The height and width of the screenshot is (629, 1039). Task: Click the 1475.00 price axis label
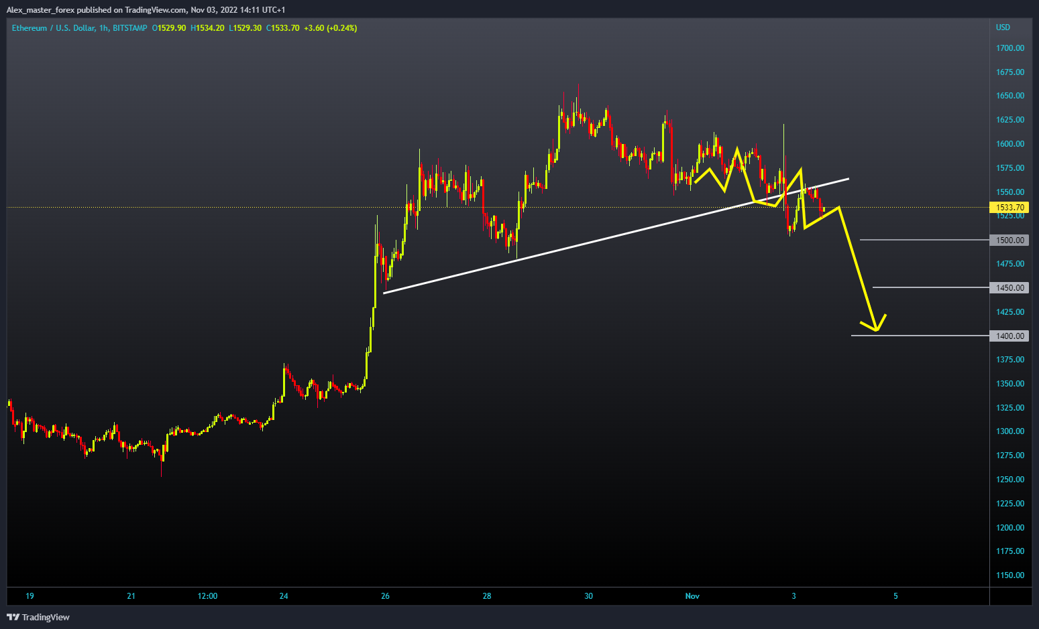1010,264
